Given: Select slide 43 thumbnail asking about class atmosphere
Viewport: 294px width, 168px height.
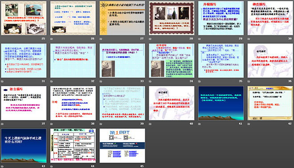Looking at the screenshot, I should [24, 146].
